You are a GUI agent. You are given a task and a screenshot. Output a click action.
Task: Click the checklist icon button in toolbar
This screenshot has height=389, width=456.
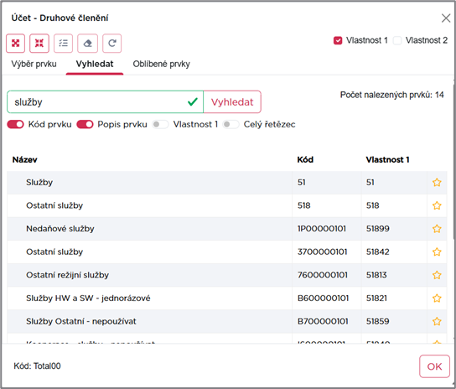point(63,44)
